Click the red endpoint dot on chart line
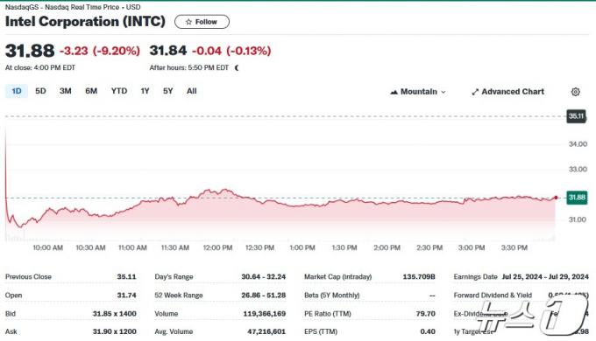The image size is (596, 341). (x=556, y=198)
